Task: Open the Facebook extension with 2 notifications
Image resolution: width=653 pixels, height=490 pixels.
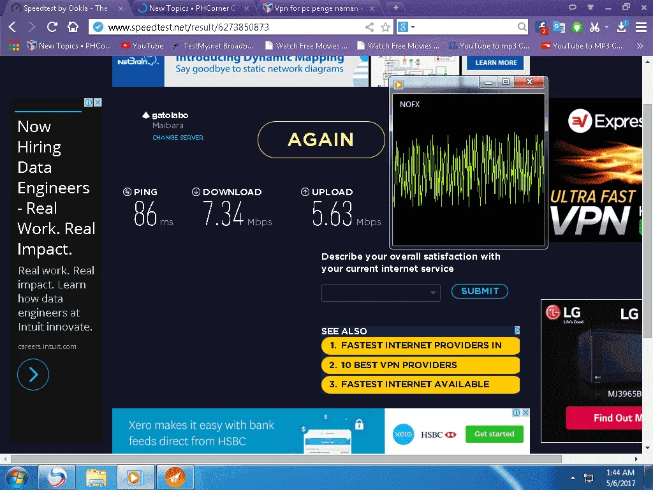Action: (x=541, y=27)
